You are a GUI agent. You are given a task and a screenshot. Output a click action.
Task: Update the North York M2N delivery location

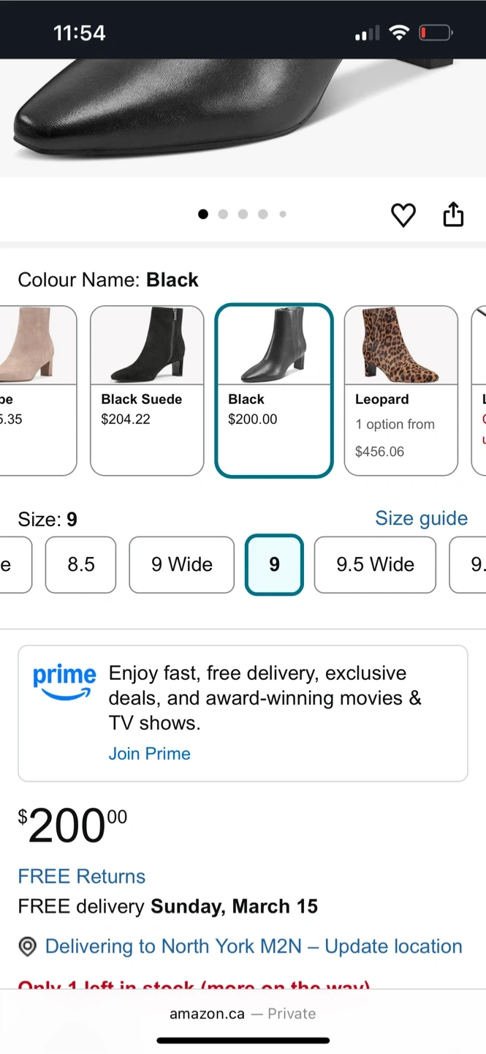pos(253,946)
